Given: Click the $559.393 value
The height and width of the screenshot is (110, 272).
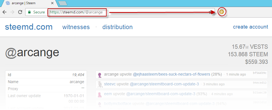Looking at the screenshot, I should click(257, 62).
